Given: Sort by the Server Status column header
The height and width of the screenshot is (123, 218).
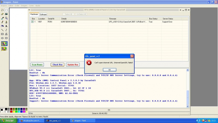Looking at the screenshot, I should pos(172,19).
